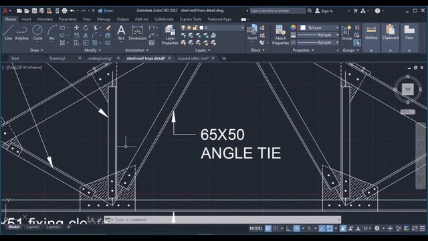Image resolution: width=428 pixels, height=241 pixels.
Task: Click Sign In
Action: pos(324,11)
